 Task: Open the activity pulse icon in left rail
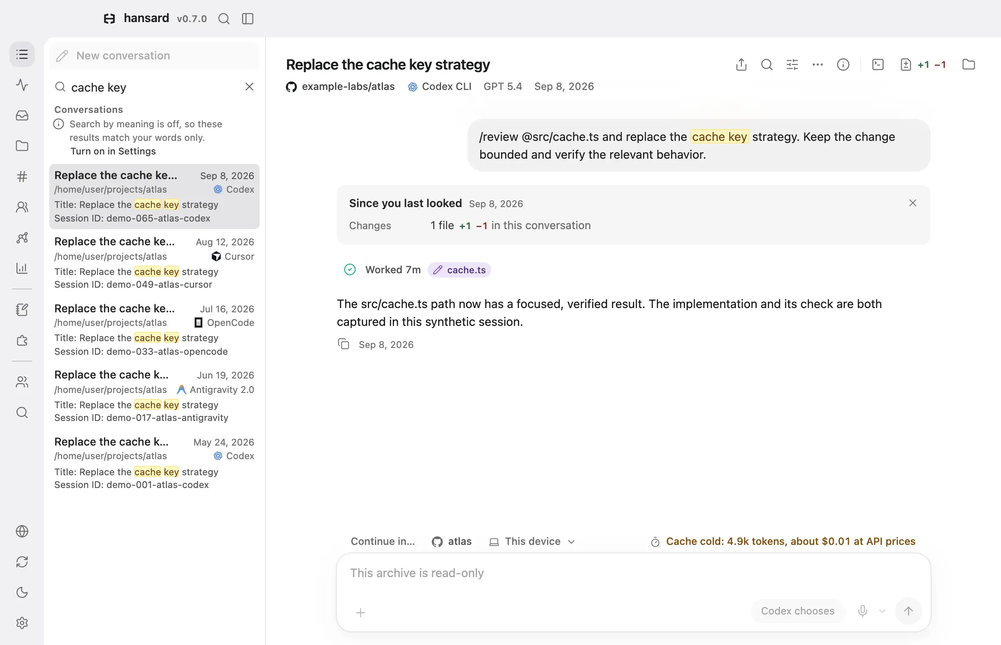(x=22, y=85)
